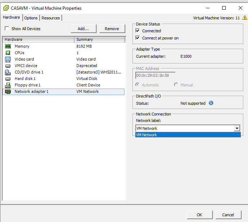Uncheck the Connected checkbox
Screen dimensions: 248x222
[137, 30]
